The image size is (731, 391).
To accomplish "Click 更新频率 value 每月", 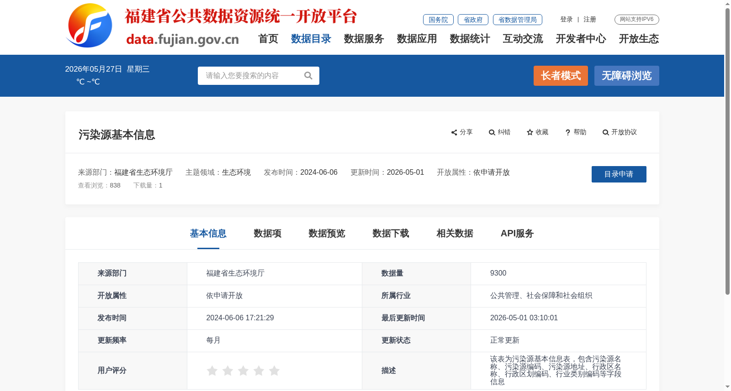I will (x=213, y=340).
